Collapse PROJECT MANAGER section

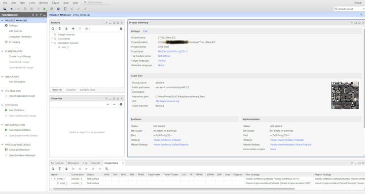2,21
